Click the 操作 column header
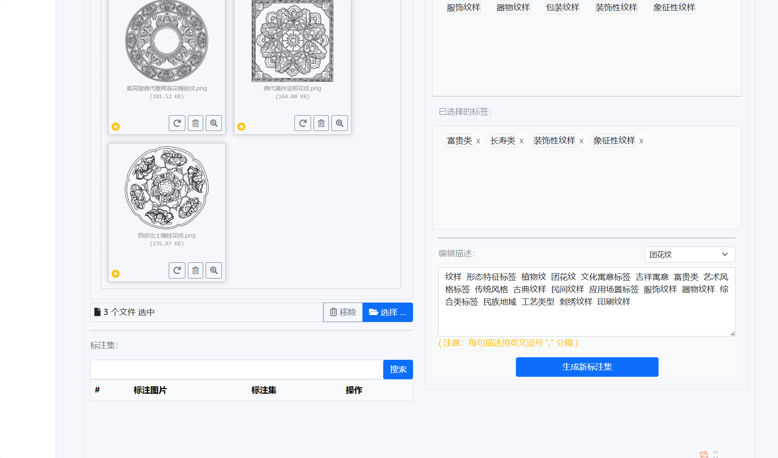This screenshot has width=778, height=458. 354,390
